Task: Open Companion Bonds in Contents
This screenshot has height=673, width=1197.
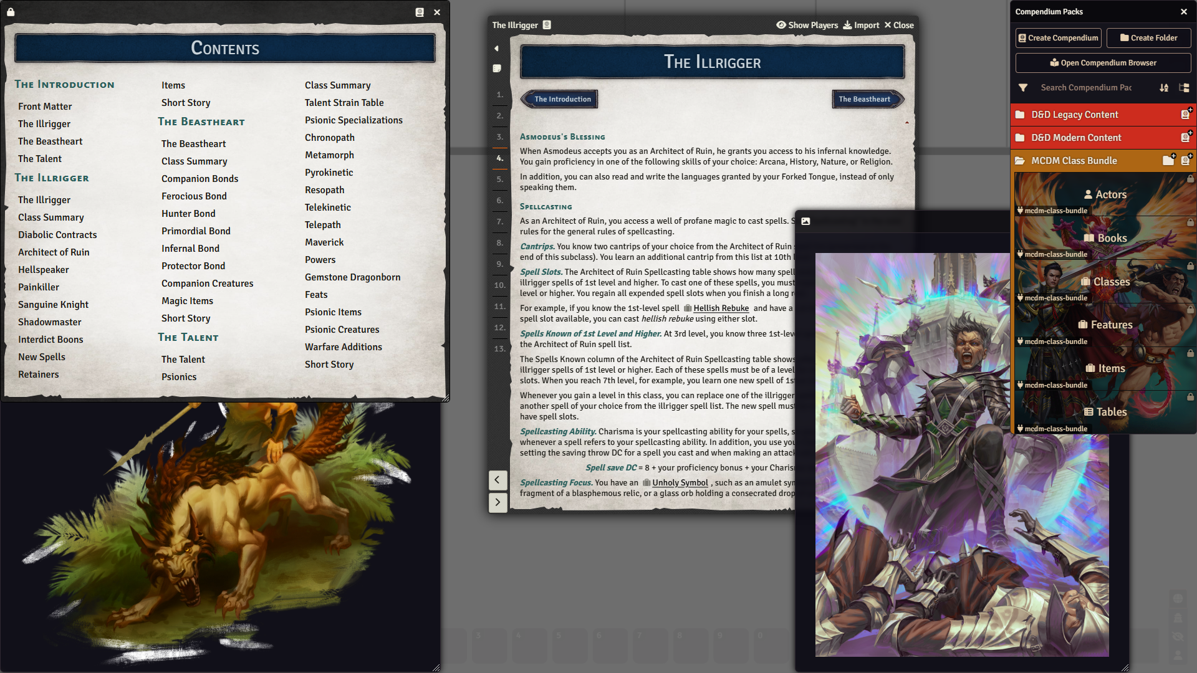Action: [x=199, y=179]
